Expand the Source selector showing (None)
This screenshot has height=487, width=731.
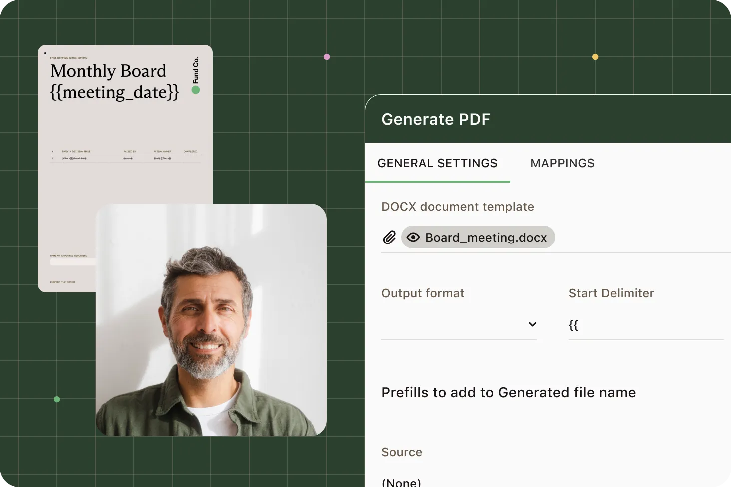(x=402, y=482)
